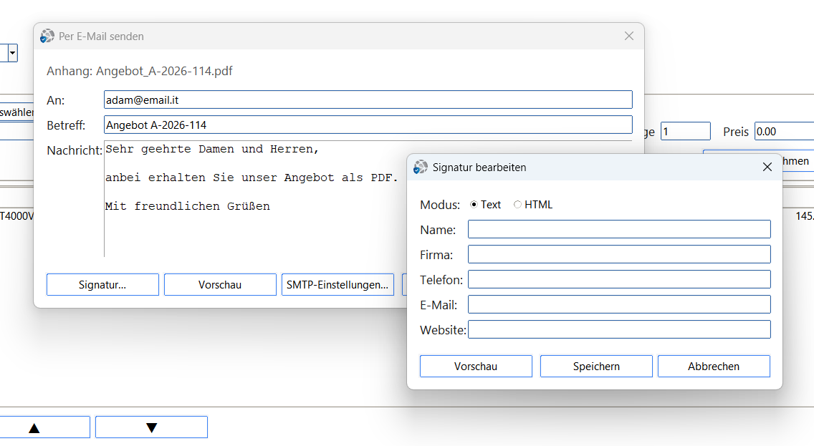Click the Preis field showing 0.00

784,131
